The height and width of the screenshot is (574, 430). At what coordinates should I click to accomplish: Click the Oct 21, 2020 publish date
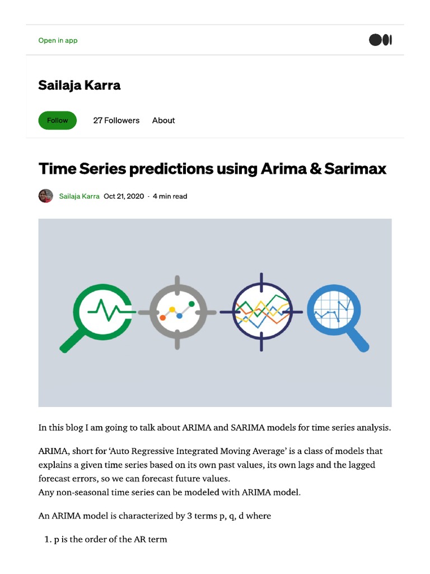(124, 196)
